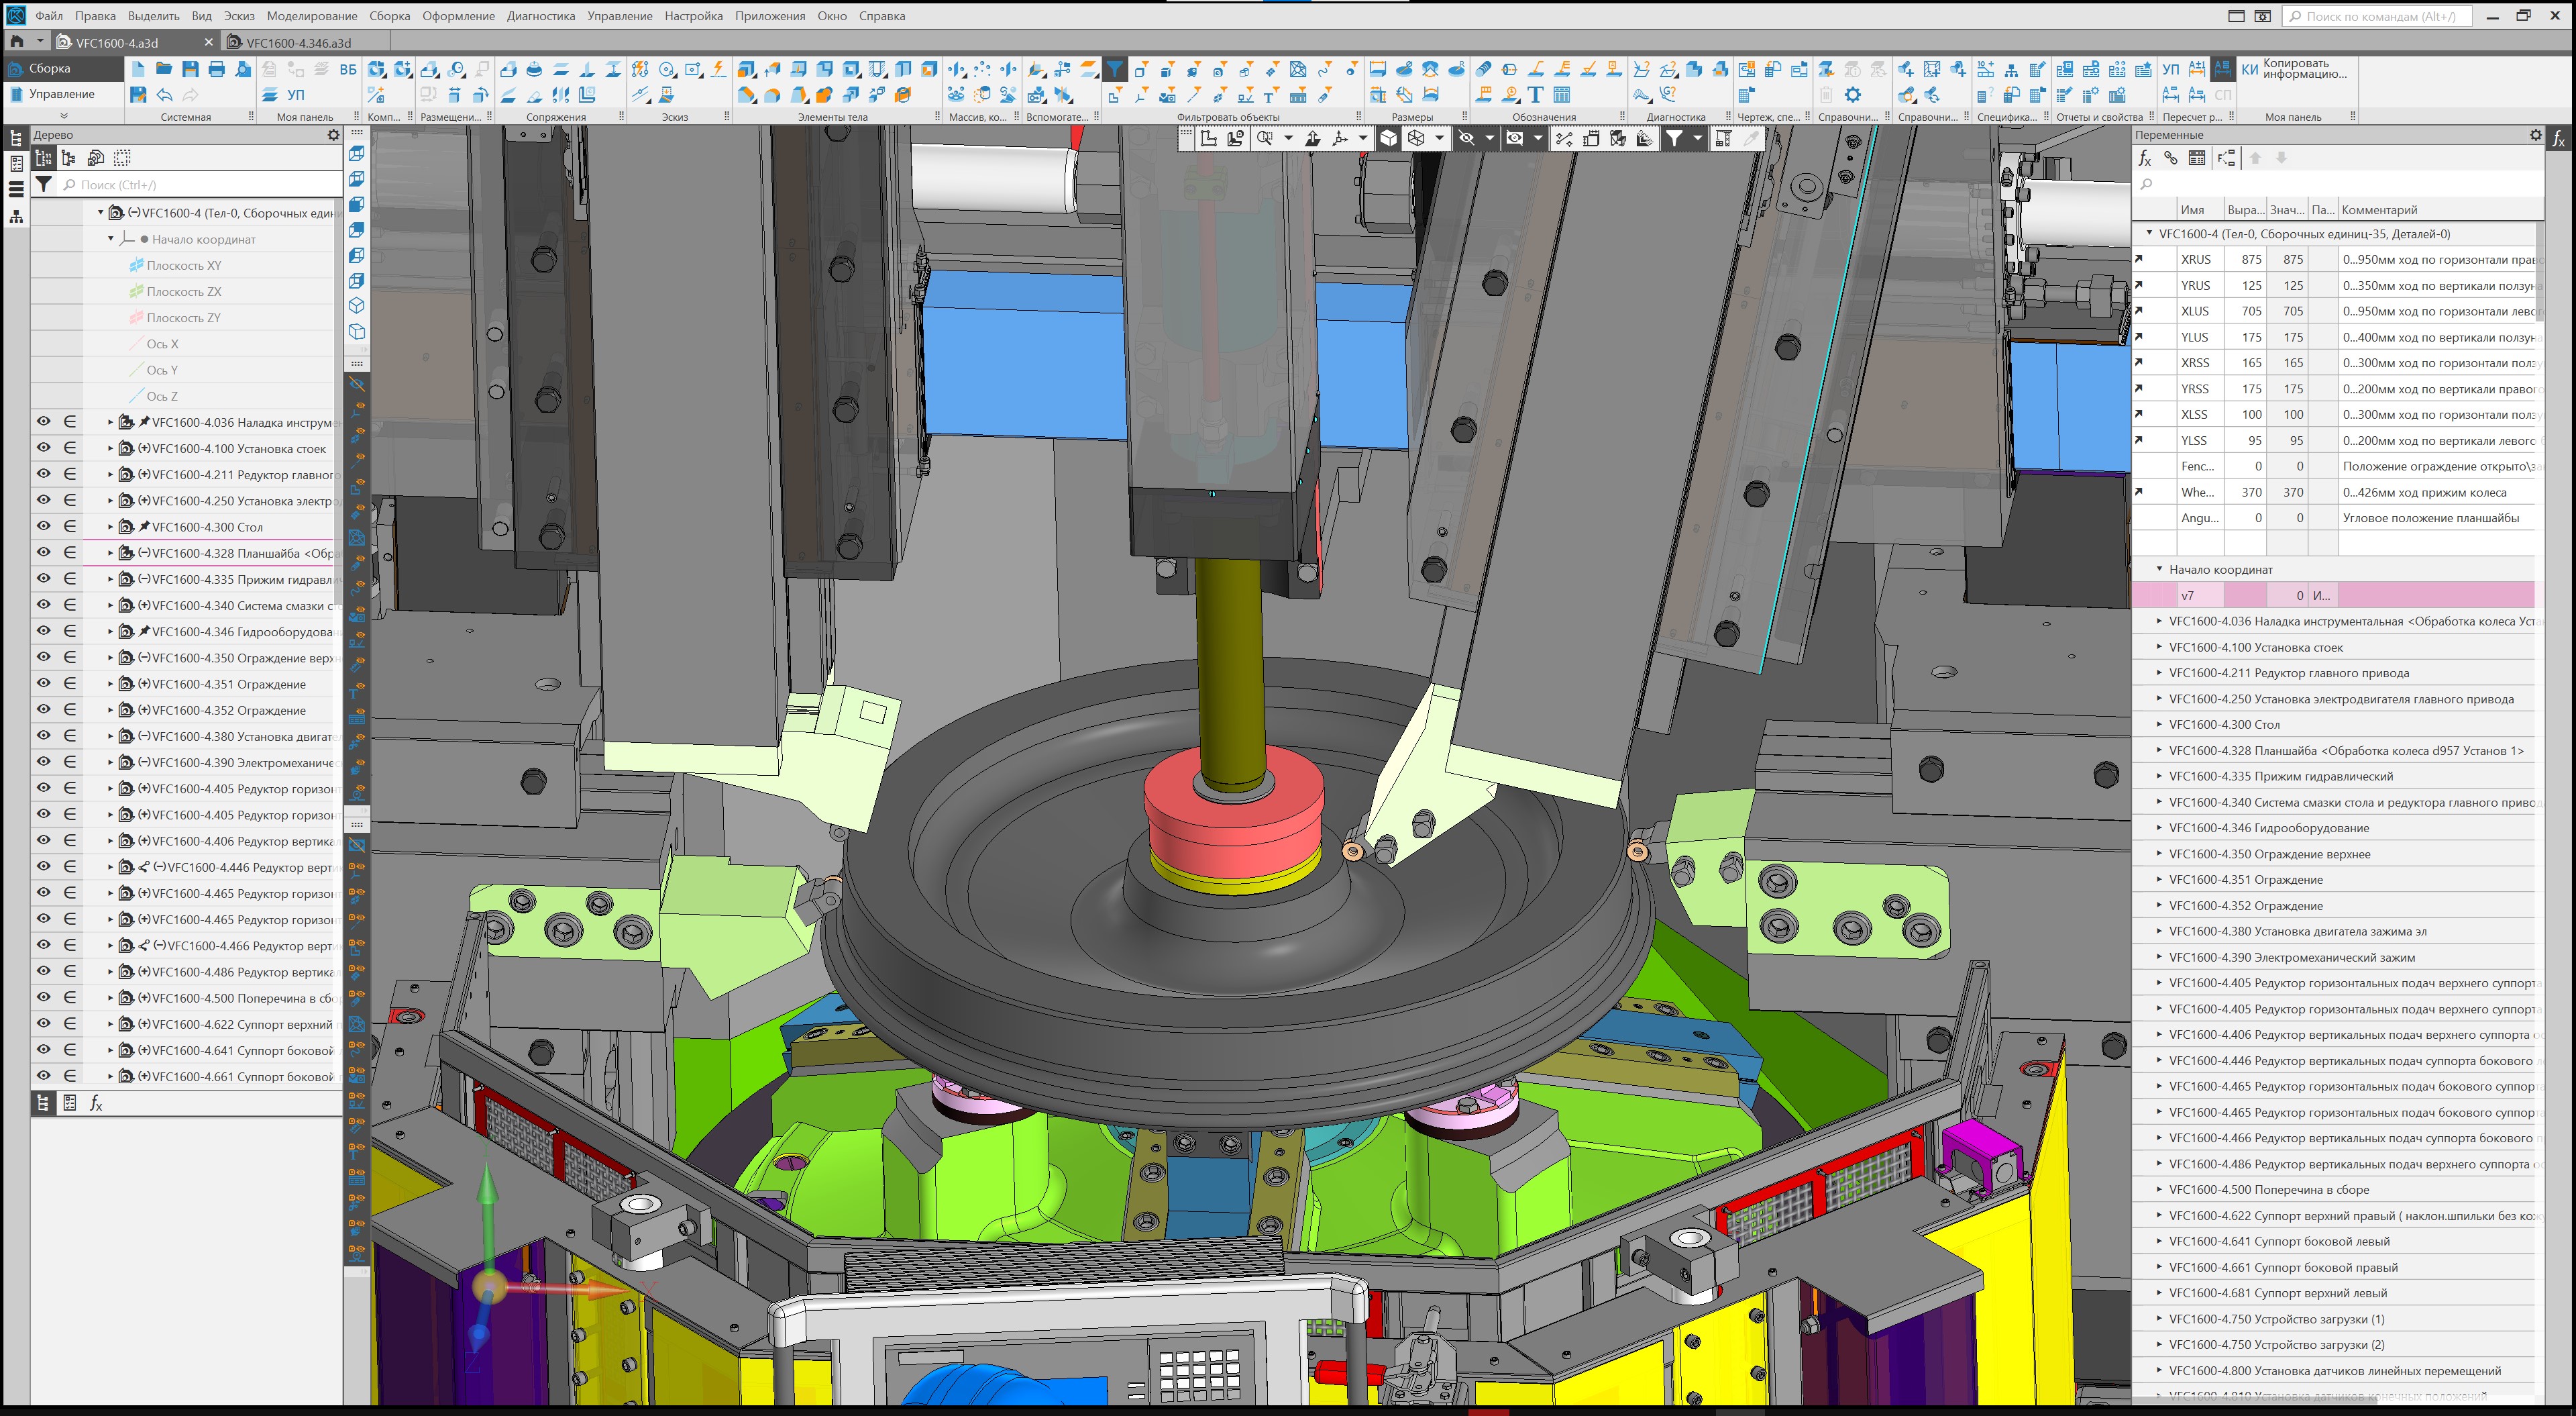The image size is (2576, 1416).
Task: Expand VFC1600-4.335 Прижим гидравлический in Переменные list
Action: (2159, 776)
